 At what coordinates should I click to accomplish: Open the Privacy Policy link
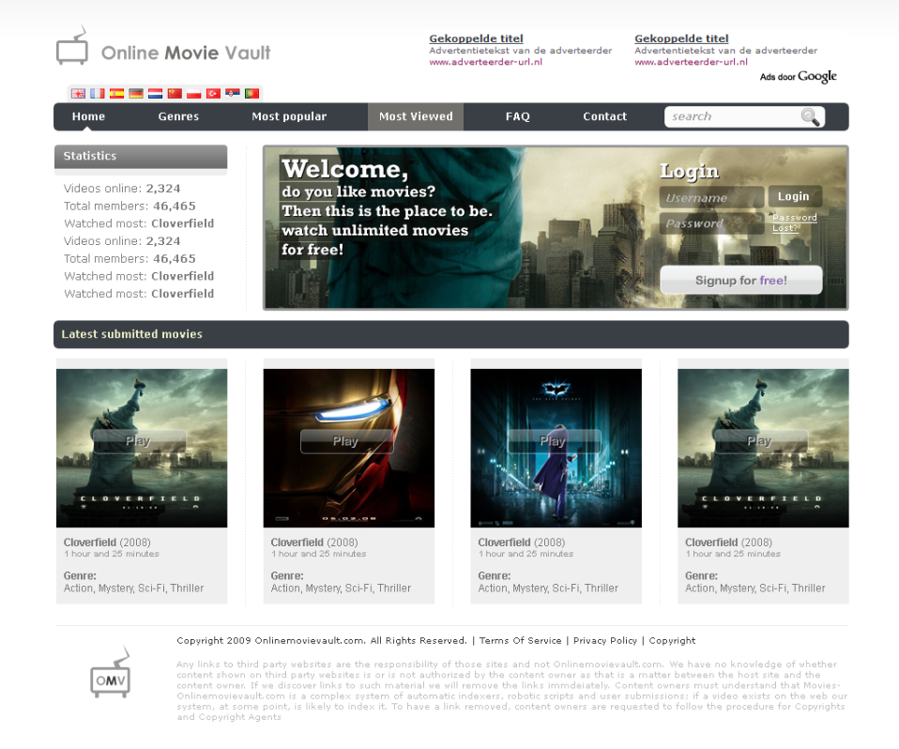[605, 641]
